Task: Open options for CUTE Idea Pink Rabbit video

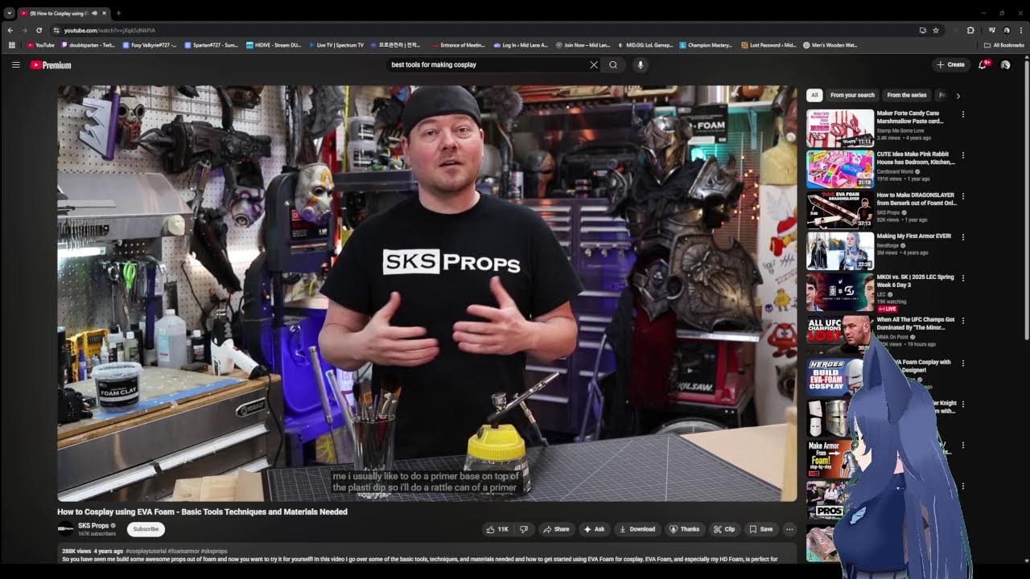Action: (962, 155)
